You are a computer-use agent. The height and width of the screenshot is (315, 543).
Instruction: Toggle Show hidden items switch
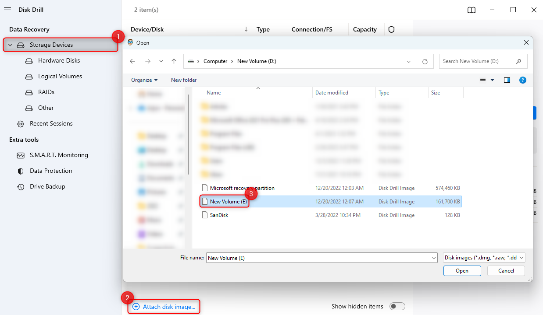pos(397,306)
